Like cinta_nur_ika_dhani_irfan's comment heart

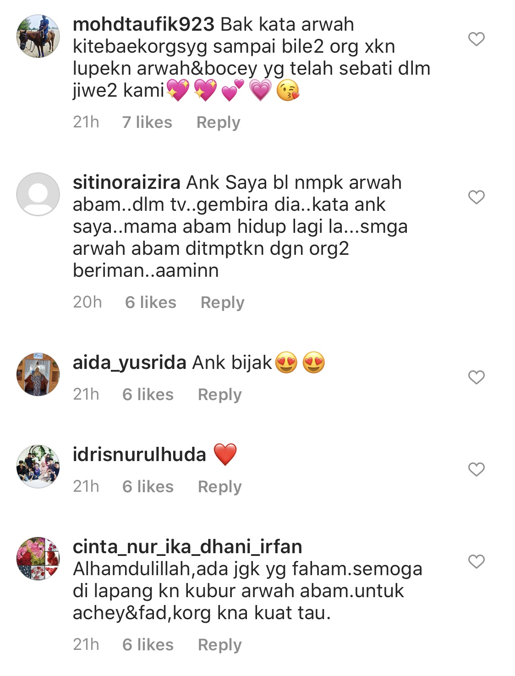click(x=476, y=561)
